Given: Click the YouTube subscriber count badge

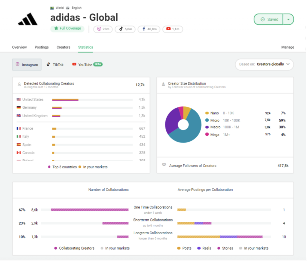Looking at the screenshot, I should (173, 29).
